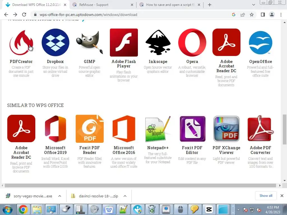Click the vertical page scrollbar thumb
Screen dimensions: 287x215
pos(284,129)
